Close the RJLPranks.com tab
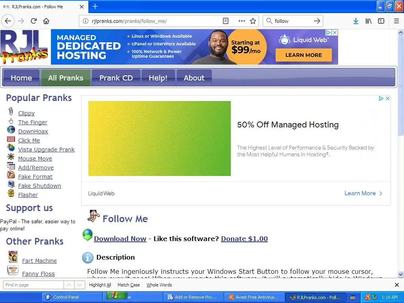 click(81, 7)
